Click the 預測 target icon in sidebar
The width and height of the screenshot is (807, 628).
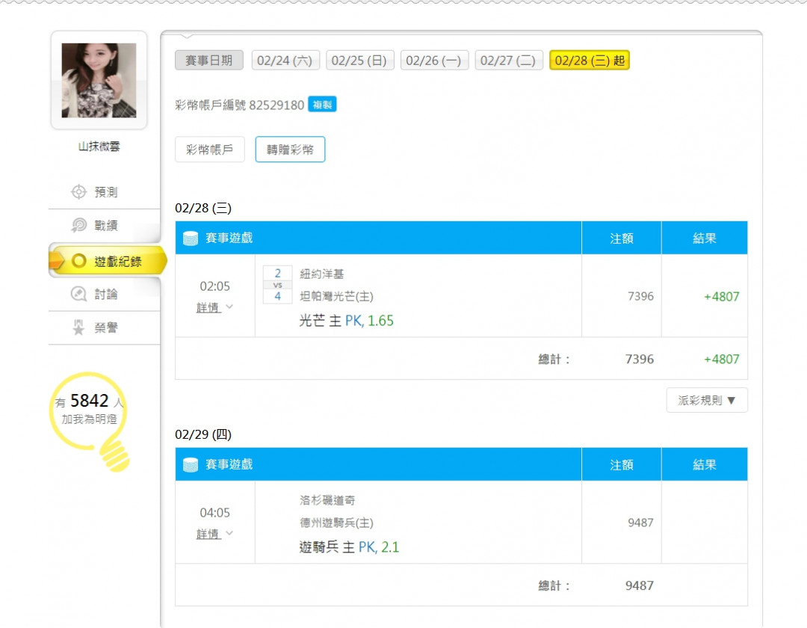[78, 192]
